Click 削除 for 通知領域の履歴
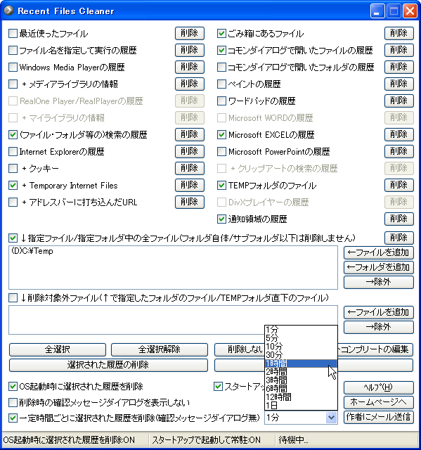 (399, 219)
